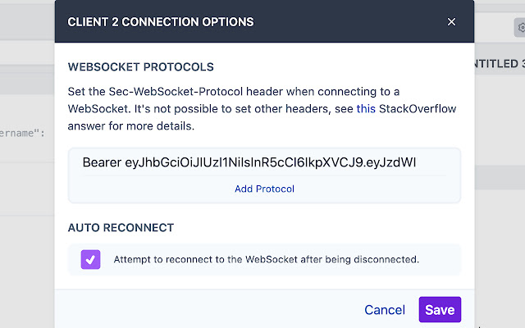The width and height of the screenshot is (525, 328).
Task: Save the connection options
Action: [x=440, y=310]
